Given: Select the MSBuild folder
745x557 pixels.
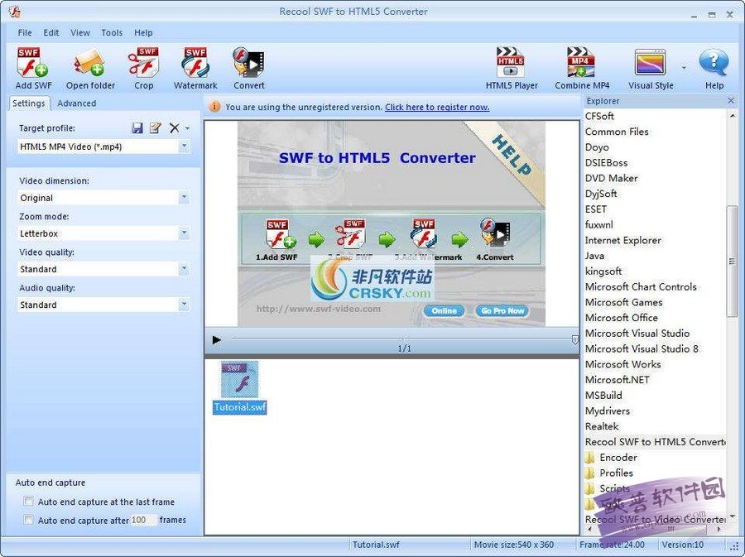Looking at the screenshot, I should click(x=603, y=396).
